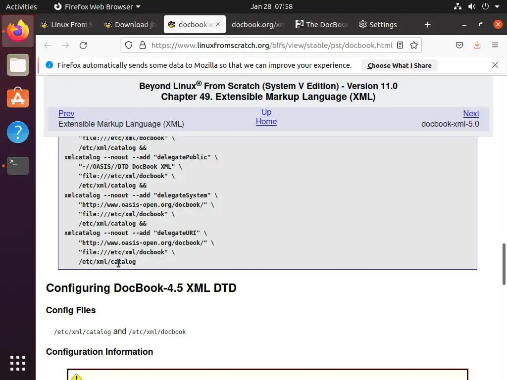Switch to the Download tab
The image size is (507, 380).
[x=131, y=25]
